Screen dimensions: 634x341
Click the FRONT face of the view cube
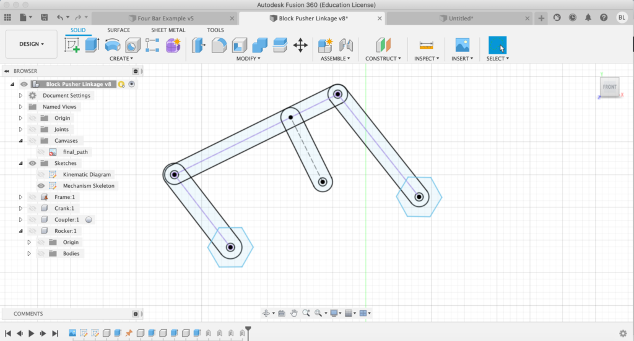coord(609,87)
